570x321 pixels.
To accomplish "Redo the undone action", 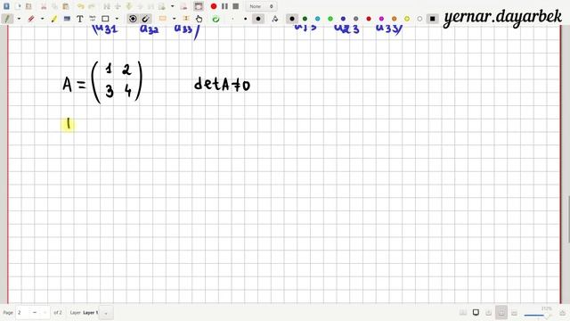I will pyautogui.click(x=92, y=6).
